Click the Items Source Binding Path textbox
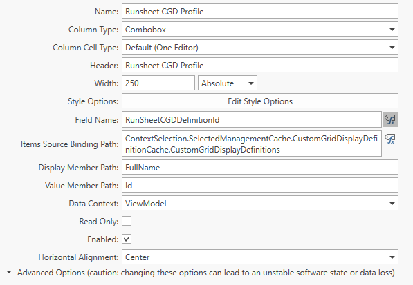The height and width of the screenshot is (285, 413). click(x=252, y=144)
